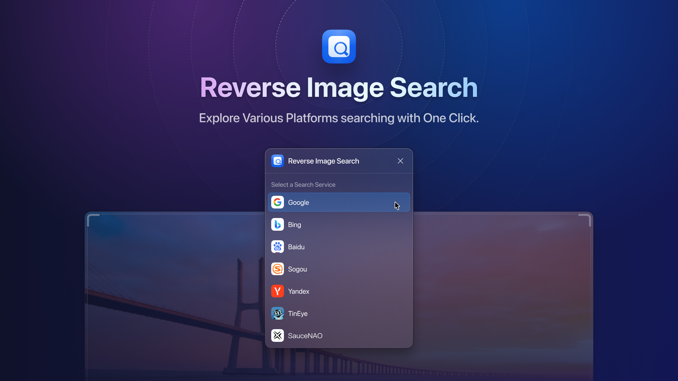Viewport: 678px width, 381px height.
Task: Click the large magnifier app icon above the title
Action: pos(339,47)
